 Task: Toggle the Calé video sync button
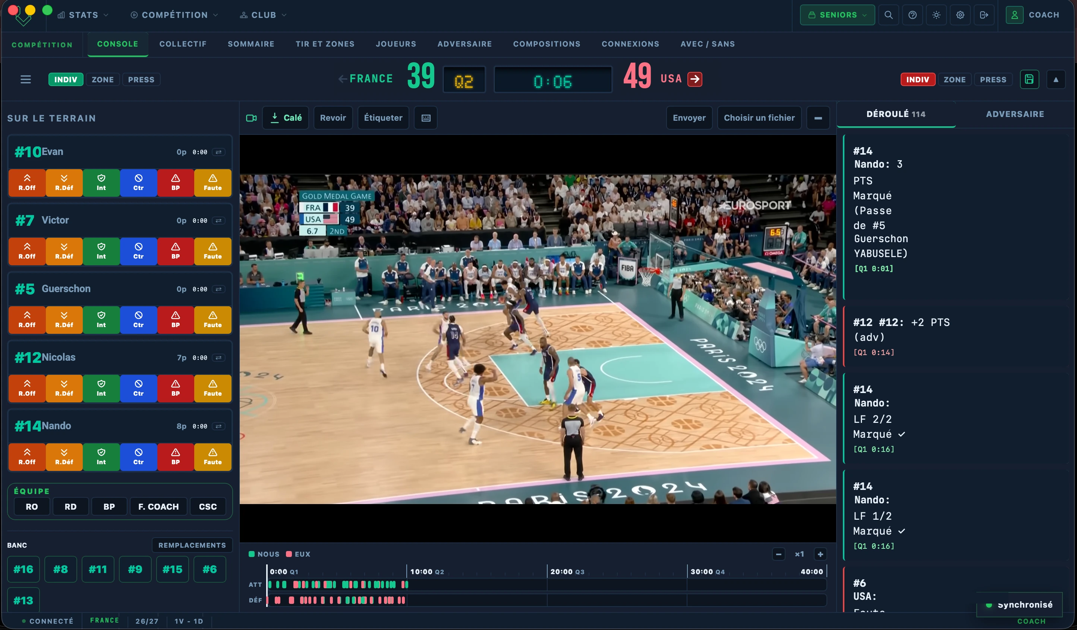click(x=286, y=118)
